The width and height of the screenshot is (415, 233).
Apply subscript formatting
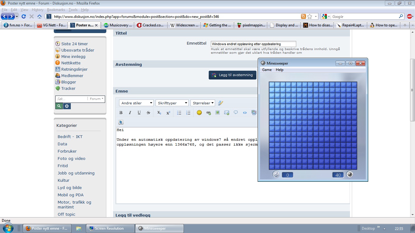tap(159, 113)
